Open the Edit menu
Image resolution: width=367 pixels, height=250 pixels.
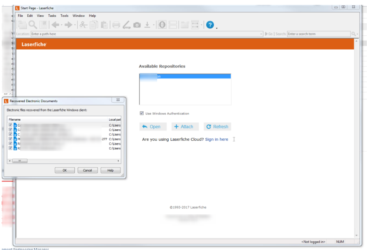coord(30,16)
